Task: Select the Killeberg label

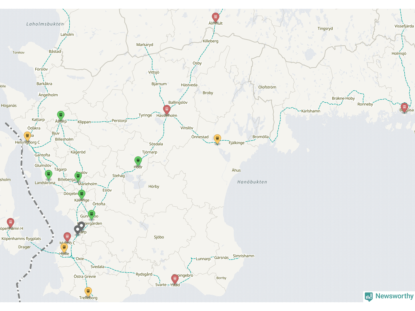Action: [x=210, y=41]
